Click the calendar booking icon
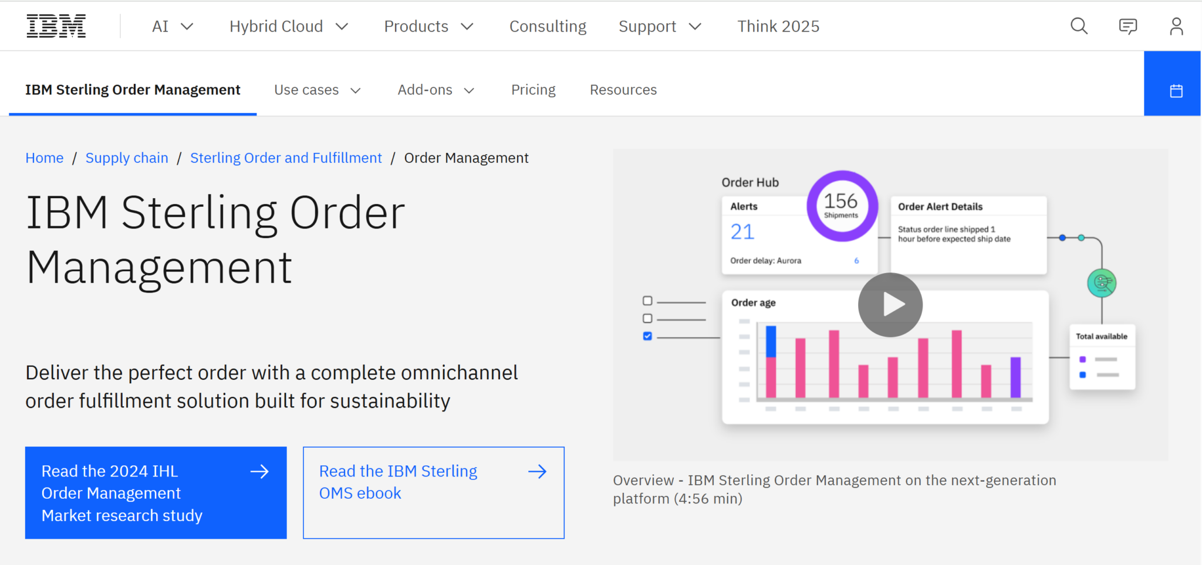This screenshot has height=565, width=1202. point(1176,90)
